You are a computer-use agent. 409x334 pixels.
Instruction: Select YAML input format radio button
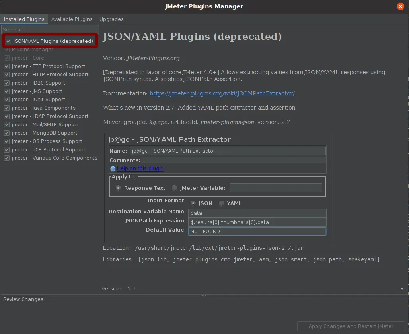point(222,203)
